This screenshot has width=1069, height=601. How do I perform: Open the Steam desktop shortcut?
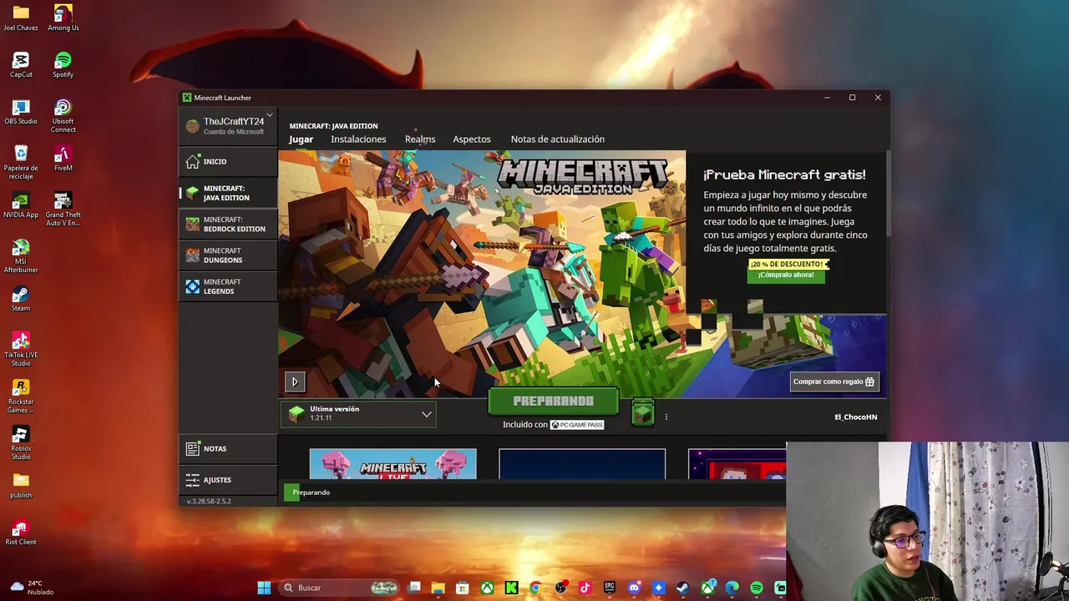click(x=21, y=298)
